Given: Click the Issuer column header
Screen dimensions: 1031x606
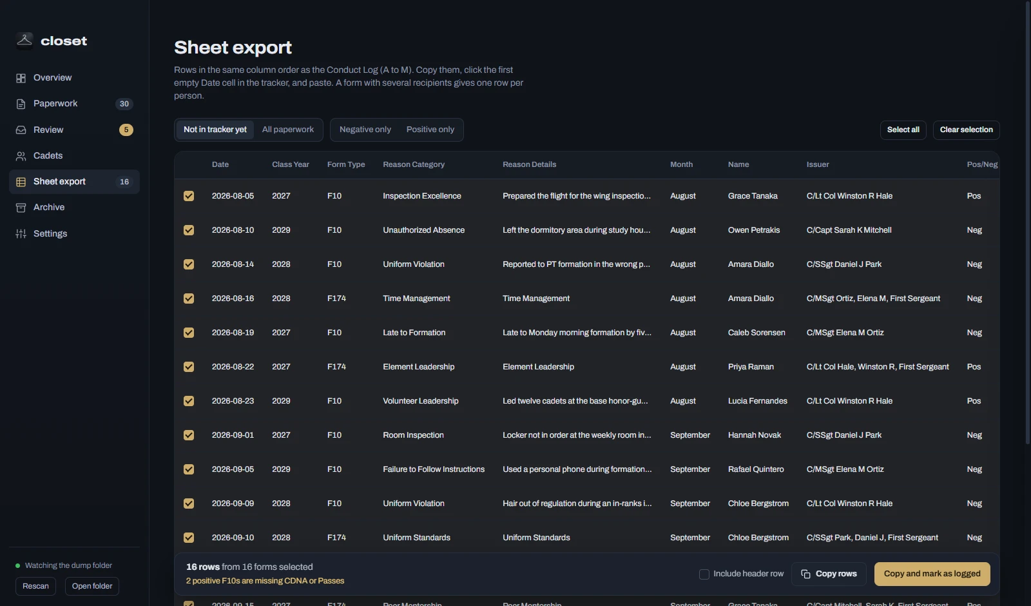Looking at the screenshot, I should pyautogui.click(x=818, y=164).
